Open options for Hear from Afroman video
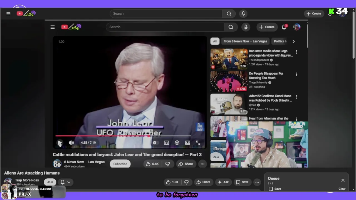This screenshot has height=200, width=356. click(x=296, y=119)
